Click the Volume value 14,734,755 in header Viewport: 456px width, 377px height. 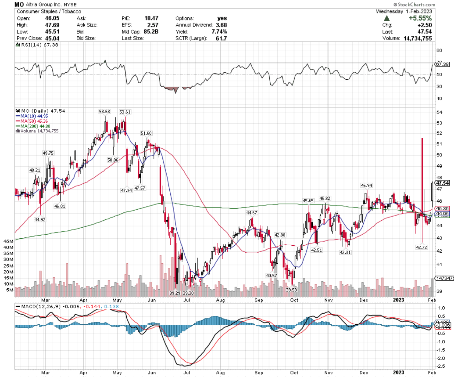point(418,38)
